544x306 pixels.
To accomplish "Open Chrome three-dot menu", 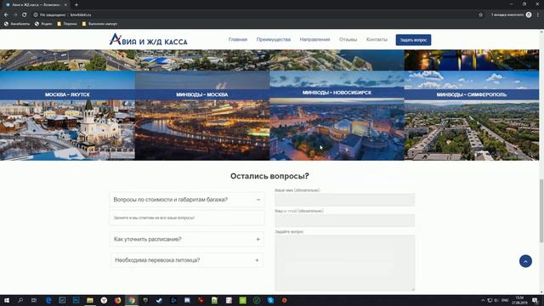I will pos(538,15).
